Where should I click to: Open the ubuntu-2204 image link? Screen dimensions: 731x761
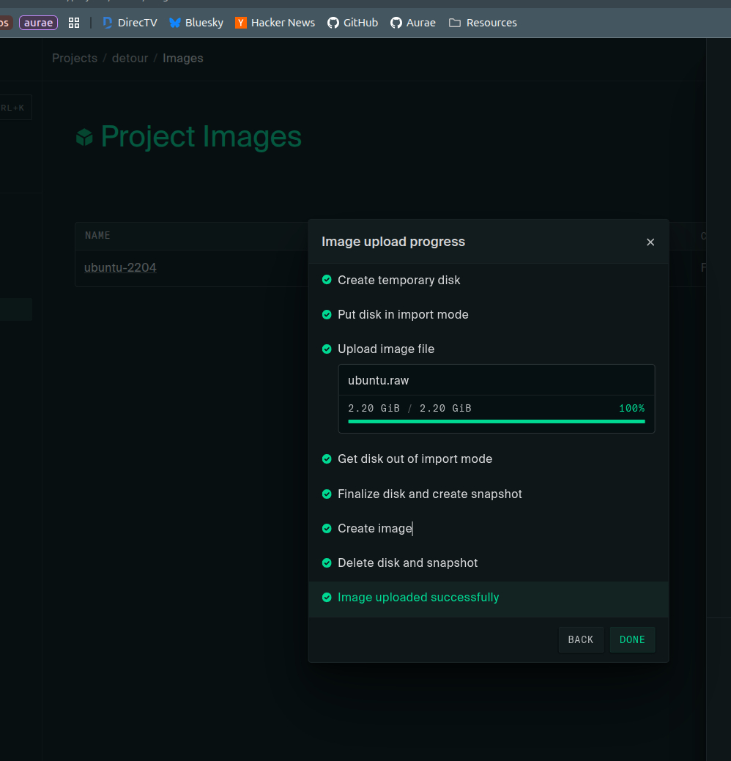120,267
